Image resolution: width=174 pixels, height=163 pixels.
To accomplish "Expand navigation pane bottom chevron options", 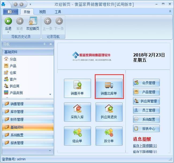I will (50, 151).
